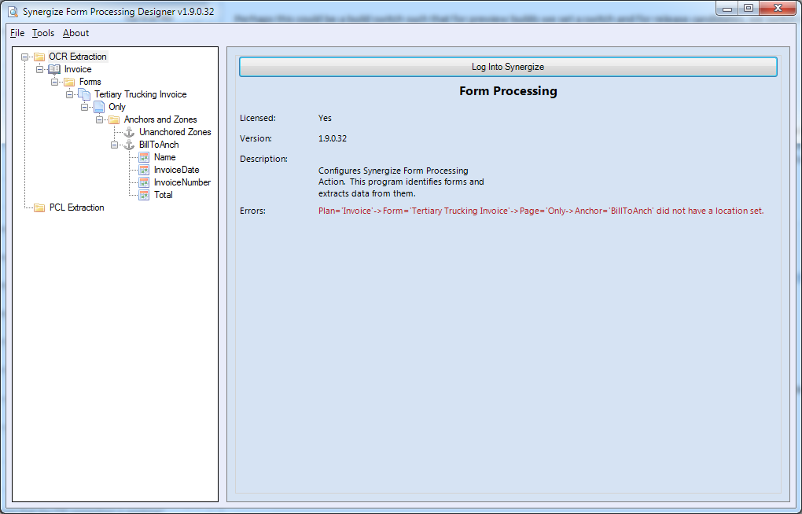Collapse the BillToAnch anchor node

(x=115, y=145)
